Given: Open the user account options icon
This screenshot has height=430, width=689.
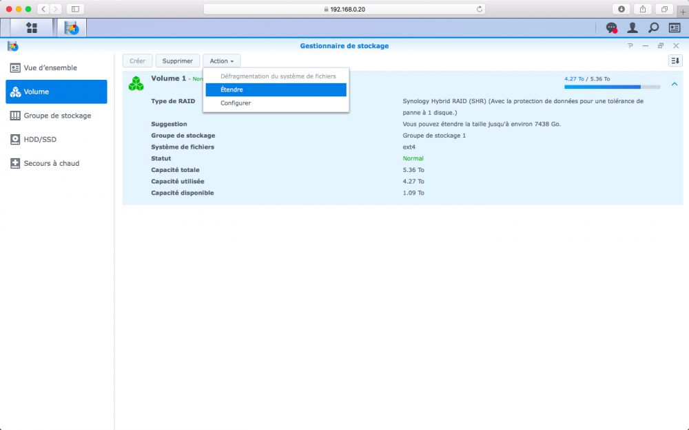Looking at the screenshot, I should pyautogui.click(x=632, y=28).
